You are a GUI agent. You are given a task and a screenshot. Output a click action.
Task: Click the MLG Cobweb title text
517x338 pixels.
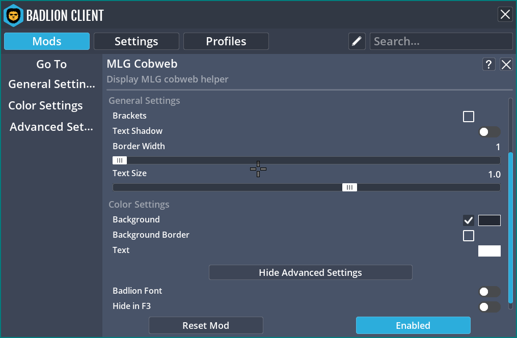point(142,64)
